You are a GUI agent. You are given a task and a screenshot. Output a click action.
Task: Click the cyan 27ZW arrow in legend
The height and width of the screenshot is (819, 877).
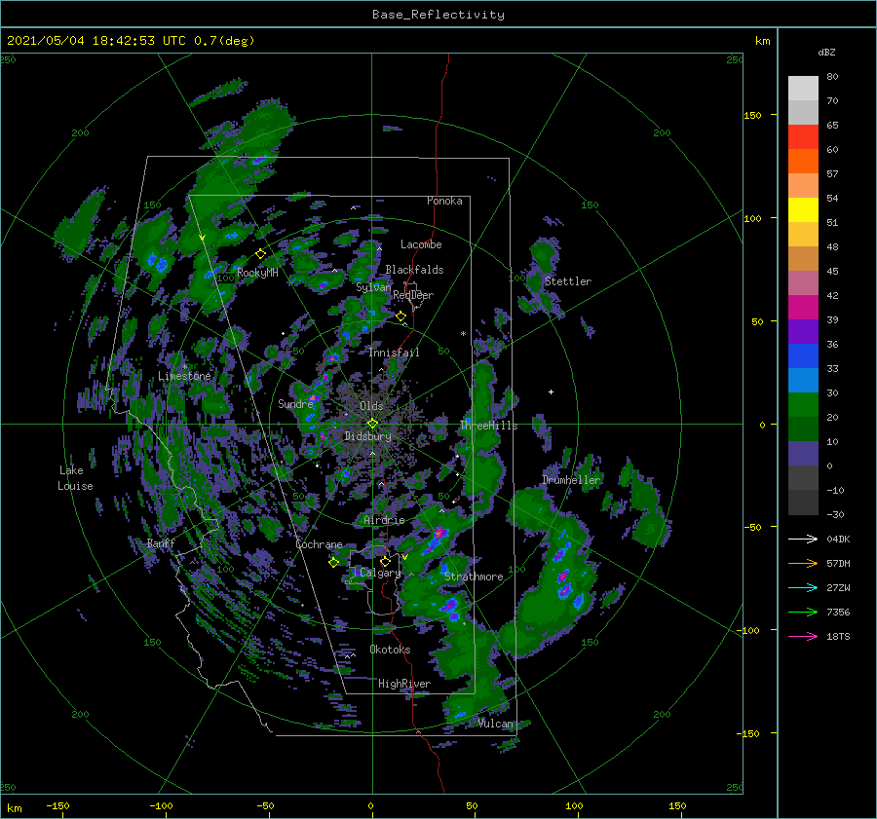(x=803, y=587)
